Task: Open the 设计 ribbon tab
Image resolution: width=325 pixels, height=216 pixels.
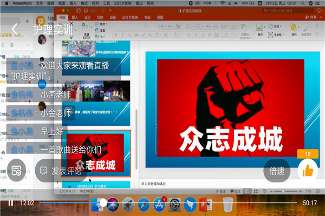Action: [87, 17]
